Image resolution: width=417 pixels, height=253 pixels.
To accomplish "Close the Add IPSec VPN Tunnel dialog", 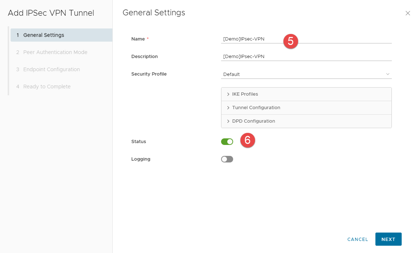I will [x=408, y=13].
